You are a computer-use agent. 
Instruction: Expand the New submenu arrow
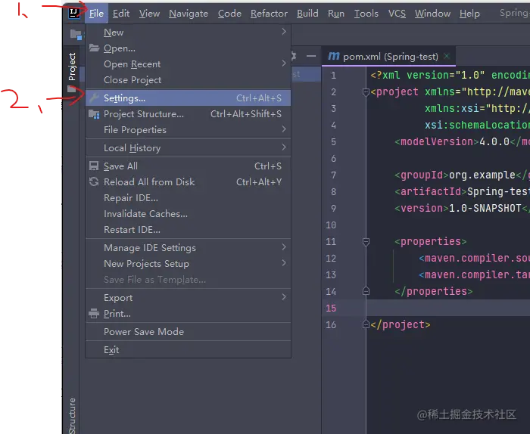284,32
